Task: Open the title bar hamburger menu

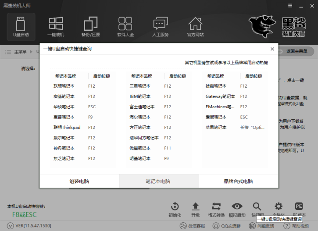Action: coord(290,5)
